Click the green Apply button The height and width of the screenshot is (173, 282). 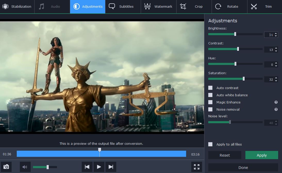pos(262,155)
